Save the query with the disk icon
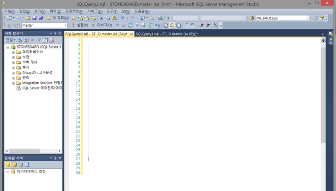Viewport: 336px width, 191px height. (x=35, y=18)
